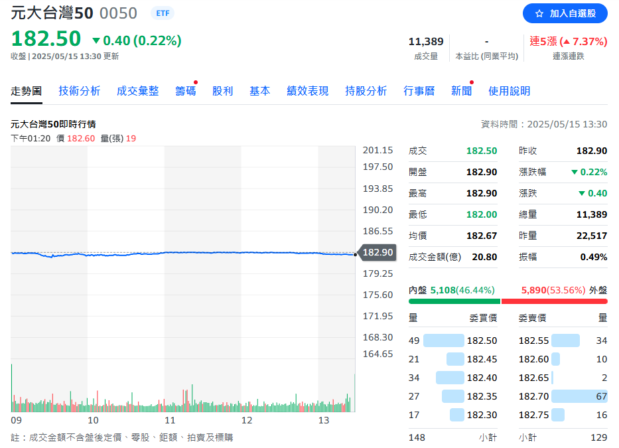Open the 基本 tab
Viewport: 619px width, 448px height.
[x=260, y=92]
